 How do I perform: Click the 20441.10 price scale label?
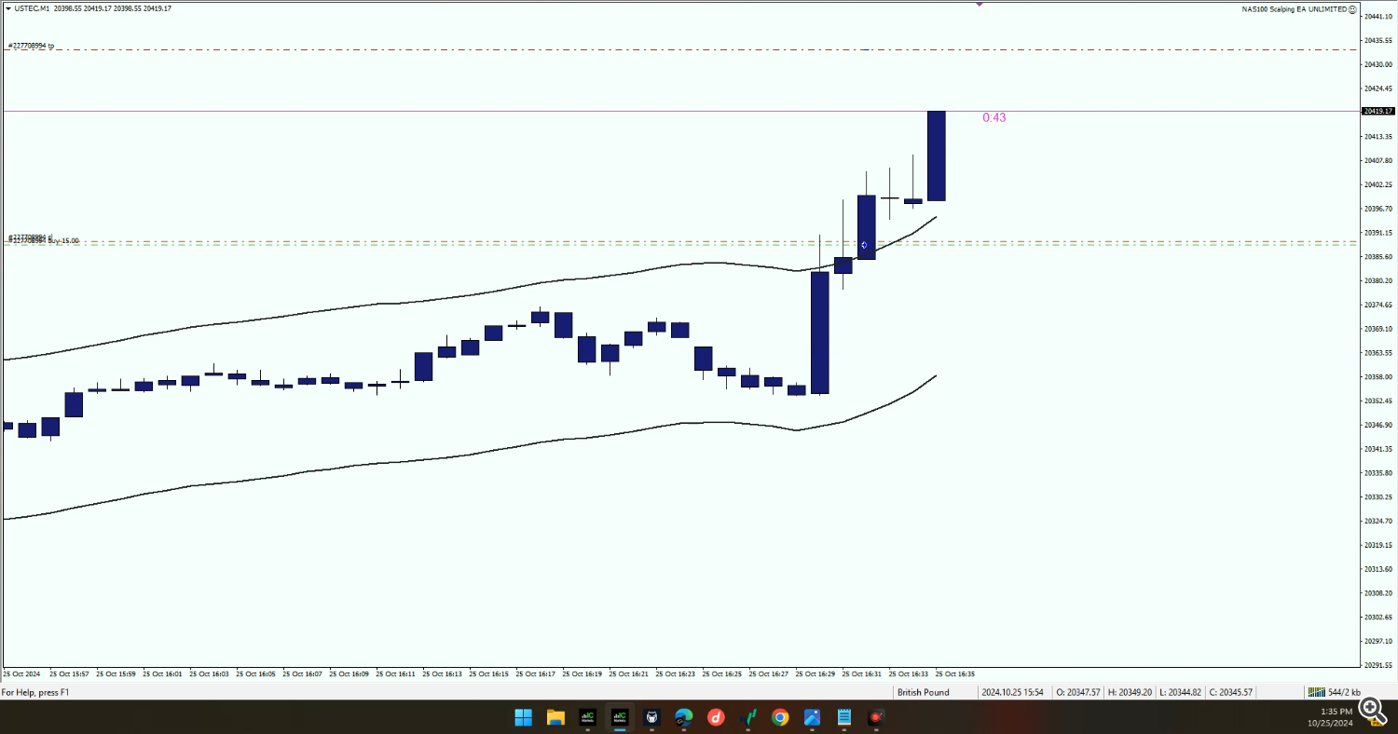1378,17
